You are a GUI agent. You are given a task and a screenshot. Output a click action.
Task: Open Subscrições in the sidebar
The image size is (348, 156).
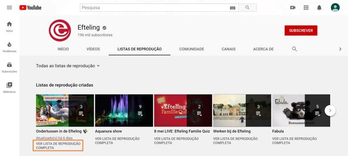(9, 68)
